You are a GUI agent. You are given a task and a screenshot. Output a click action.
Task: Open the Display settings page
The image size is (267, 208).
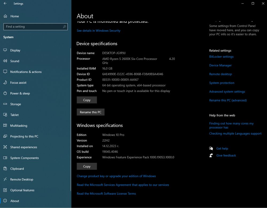coord(36,50)
